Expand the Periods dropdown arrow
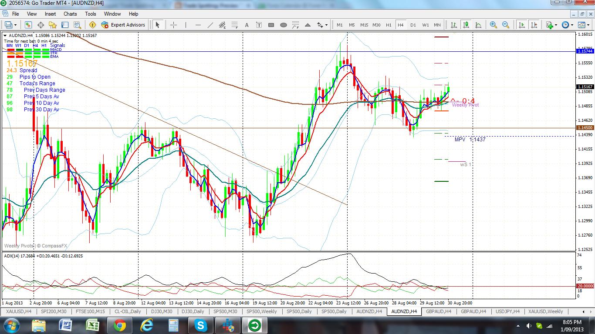This screenshot has width=595, height=334. click(x=572, y=25)
